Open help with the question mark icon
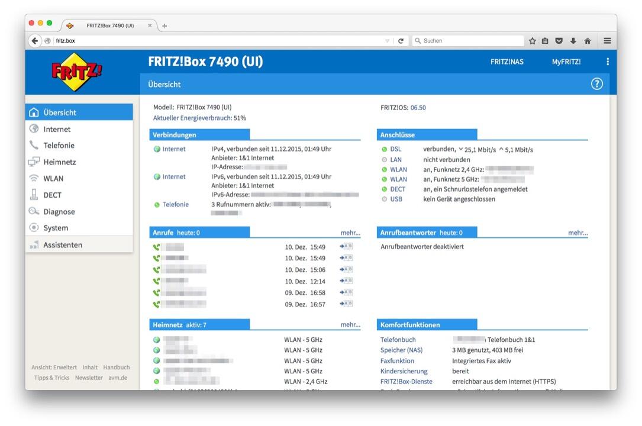642x426 pixels. point(597,84)
